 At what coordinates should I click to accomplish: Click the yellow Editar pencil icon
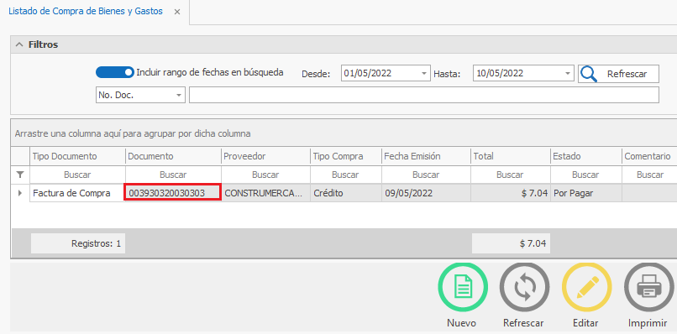click(587, 287)
